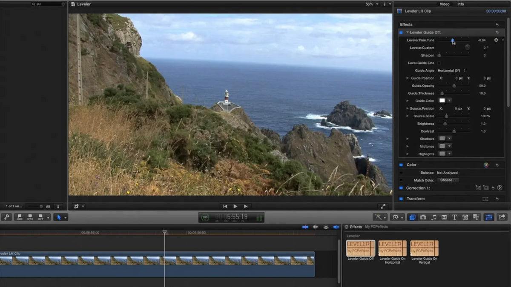
Task: Open the Transitions browser
Action: [444, 217]
